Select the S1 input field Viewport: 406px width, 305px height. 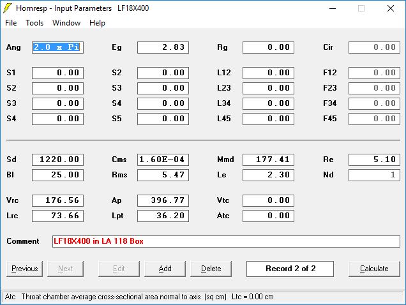click(x=57, y=73)
